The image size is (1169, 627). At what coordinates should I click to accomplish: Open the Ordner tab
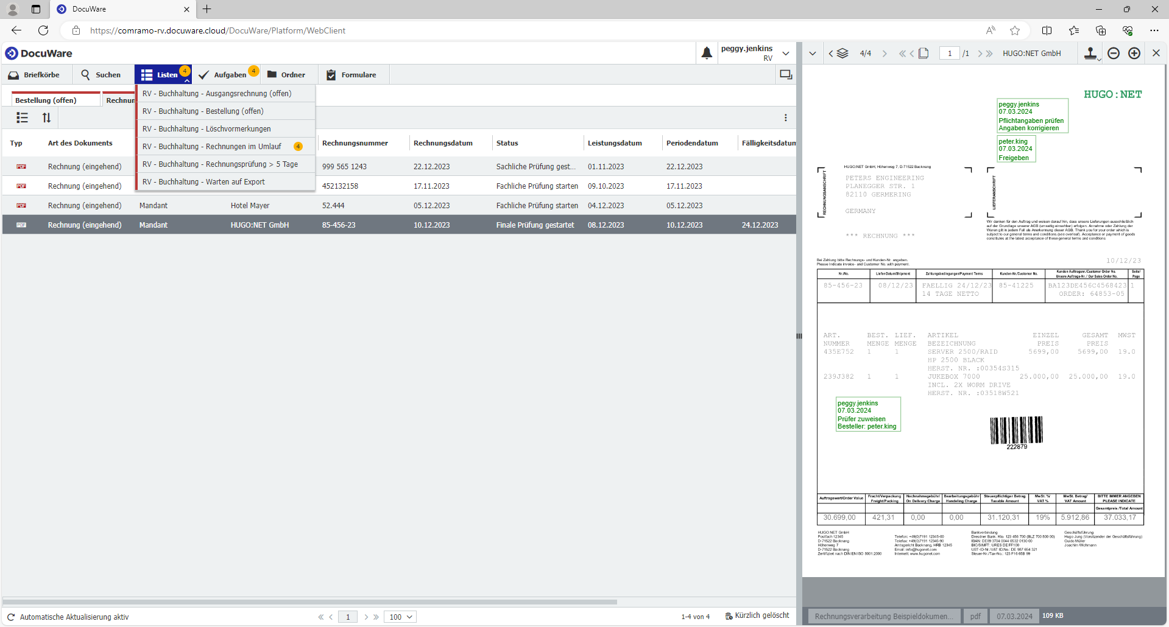click(286, 75)
